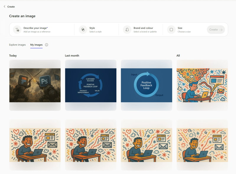The image size is (236, 174).
Task: Select the My images tab
Action: pyautogui.click(x=36, y=45)
